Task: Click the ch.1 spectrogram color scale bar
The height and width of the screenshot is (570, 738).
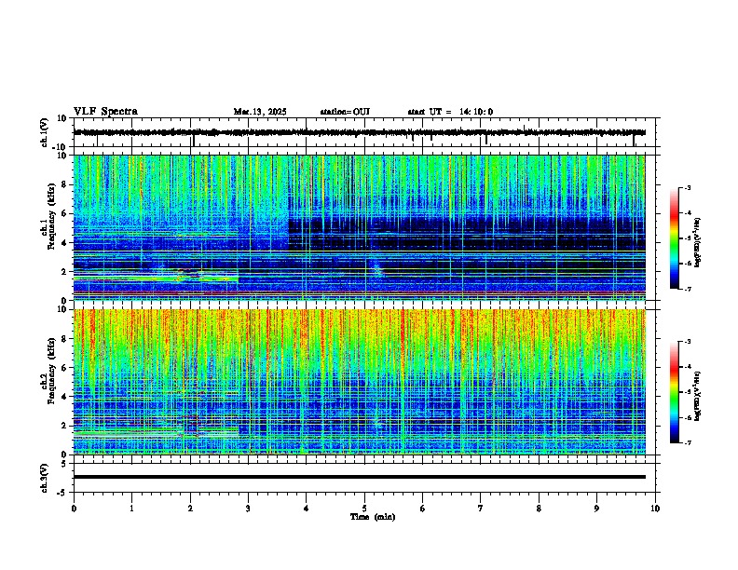Action: [x=675, y=238]
